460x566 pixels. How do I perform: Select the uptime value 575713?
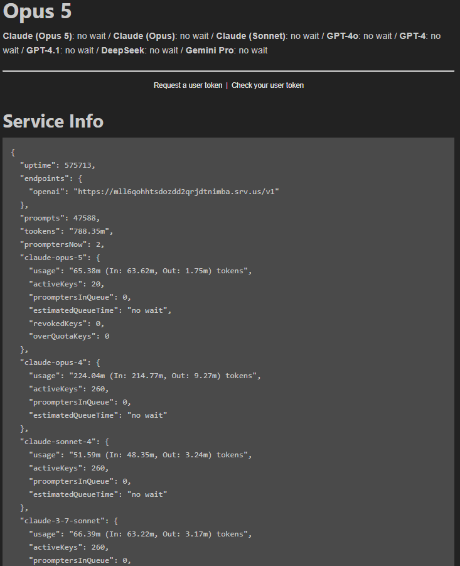point(80,165)
